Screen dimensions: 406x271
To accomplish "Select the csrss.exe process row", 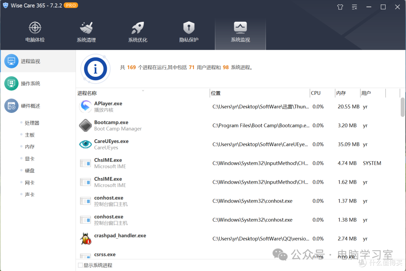I will pos(238,255).
